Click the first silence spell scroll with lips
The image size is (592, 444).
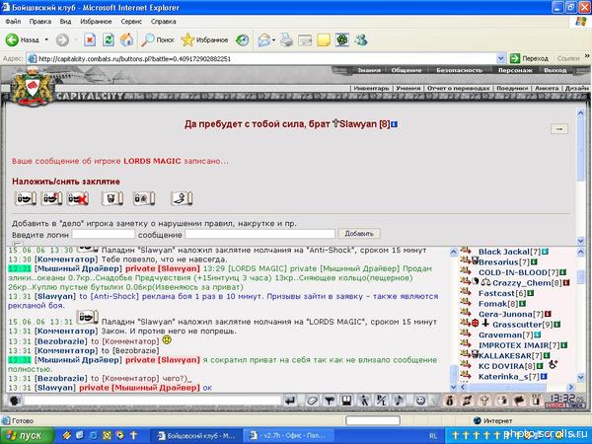(26, 198)
